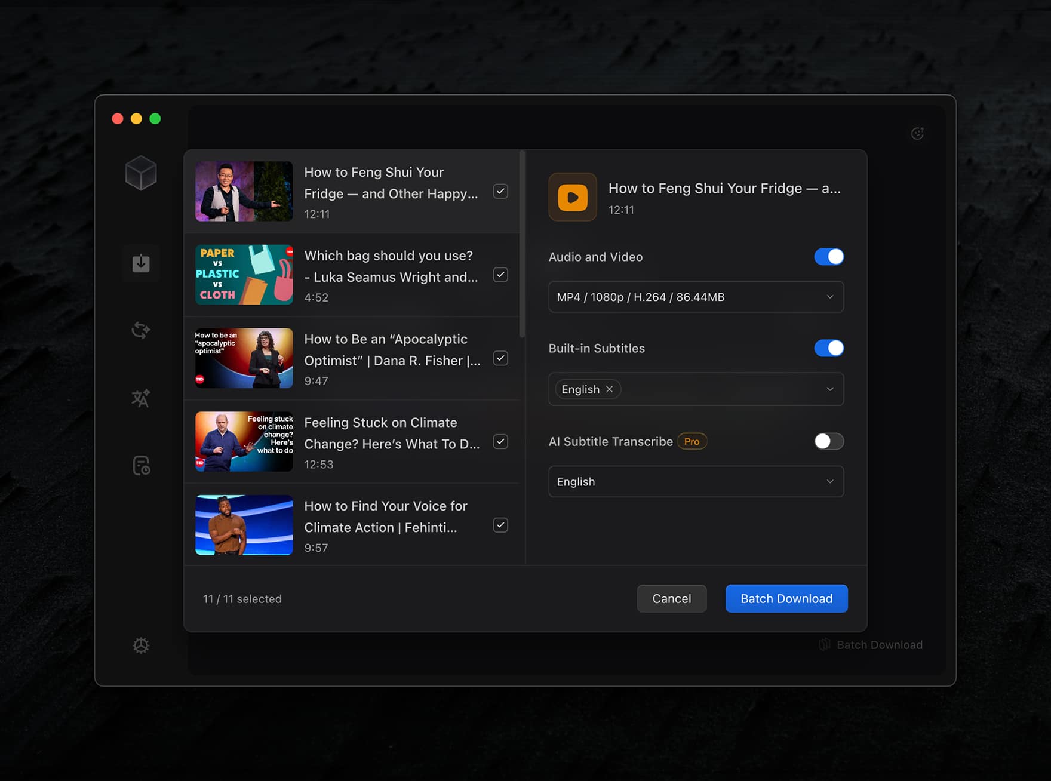The image size is (1051, 781).
Task: Click the Pro badge next to AI Subtitle Transcribe
Action: 692,441
